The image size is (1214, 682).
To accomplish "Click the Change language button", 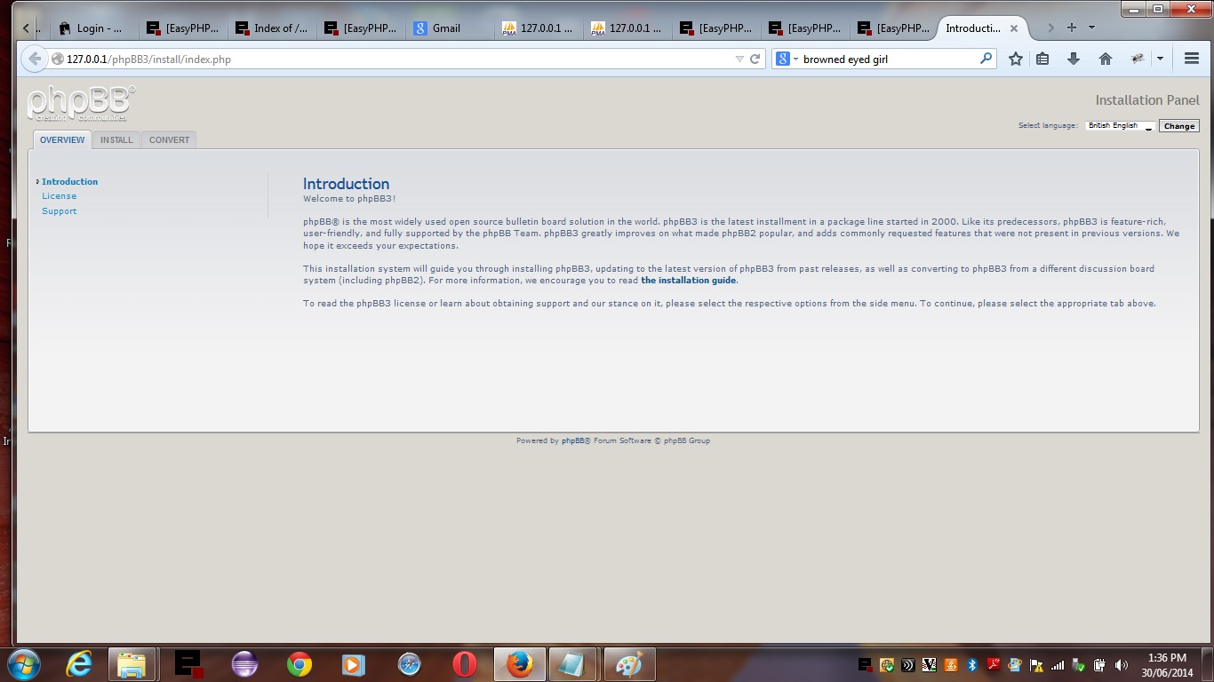I will [1179, 126].
